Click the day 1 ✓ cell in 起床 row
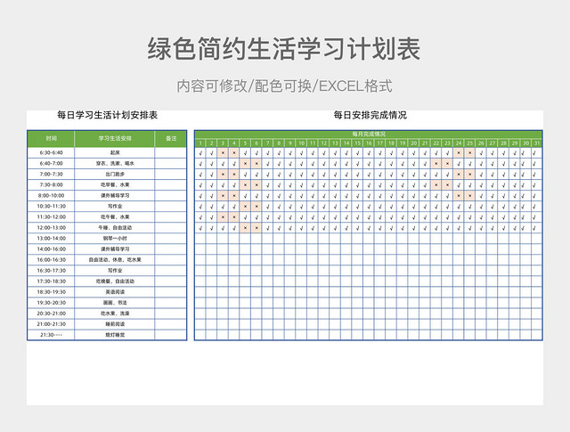This screenshot has width=570, height=432. (x=200, y=153)
